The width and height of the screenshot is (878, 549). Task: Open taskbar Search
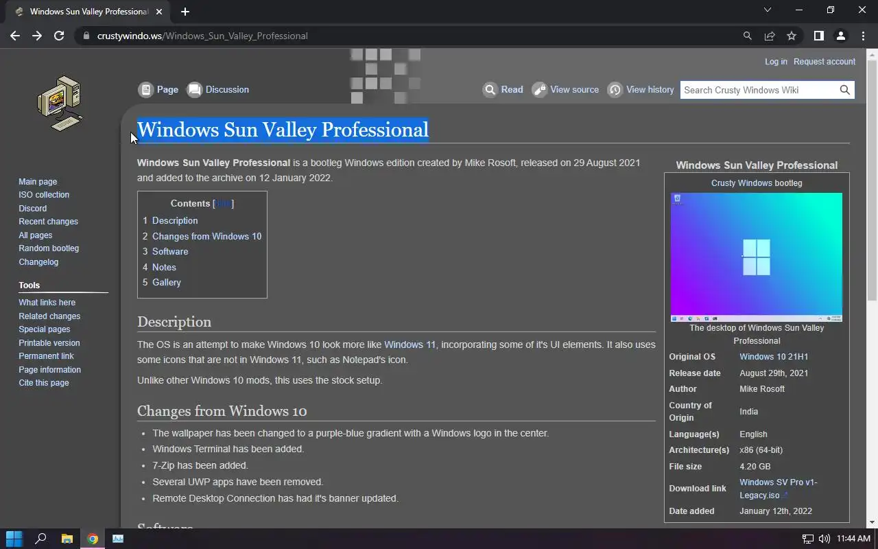[x=40, y=539]
